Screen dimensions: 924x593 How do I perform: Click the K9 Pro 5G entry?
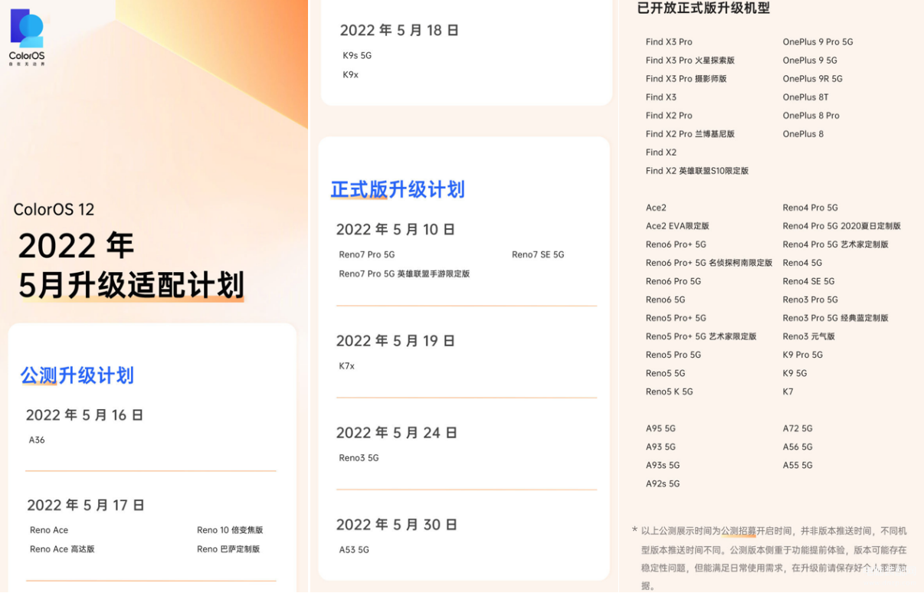(x=802, y=355)
